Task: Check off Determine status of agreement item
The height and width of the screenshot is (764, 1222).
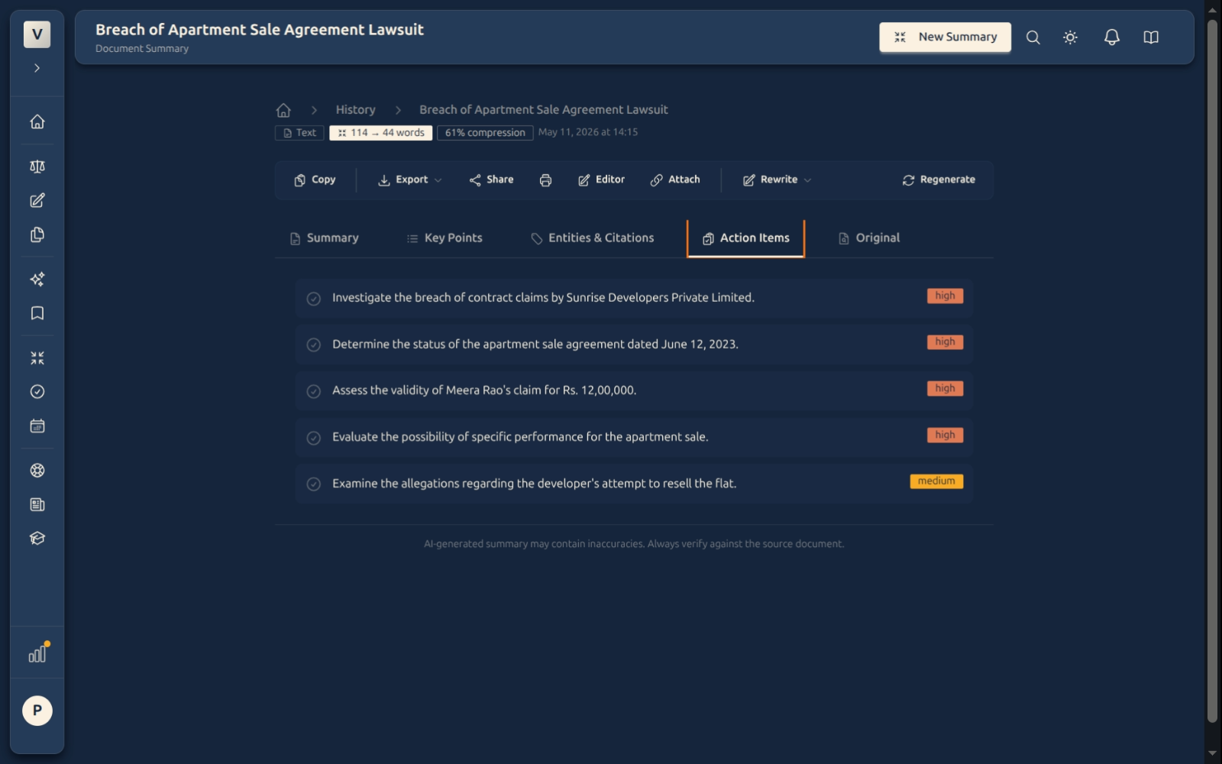Action: pos(313,345)
